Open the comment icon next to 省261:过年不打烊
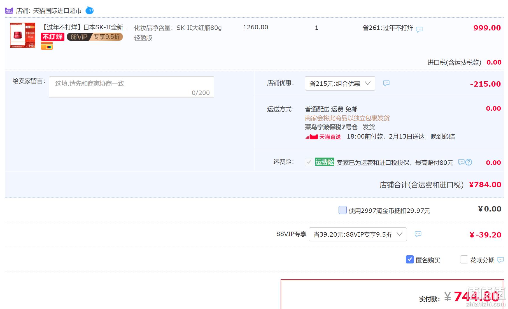 point(419,29)
